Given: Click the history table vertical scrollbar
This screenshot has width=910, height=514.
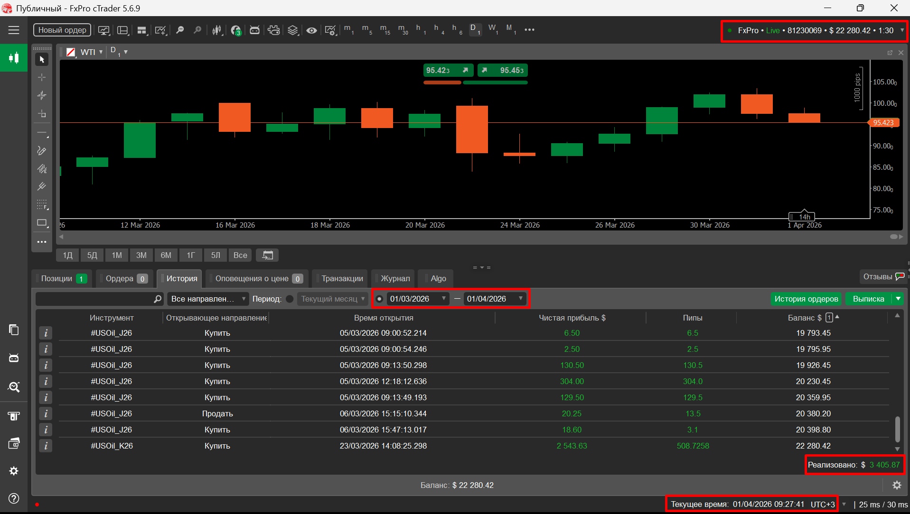Looking at the screenshot, I should (x=897, y=429).
